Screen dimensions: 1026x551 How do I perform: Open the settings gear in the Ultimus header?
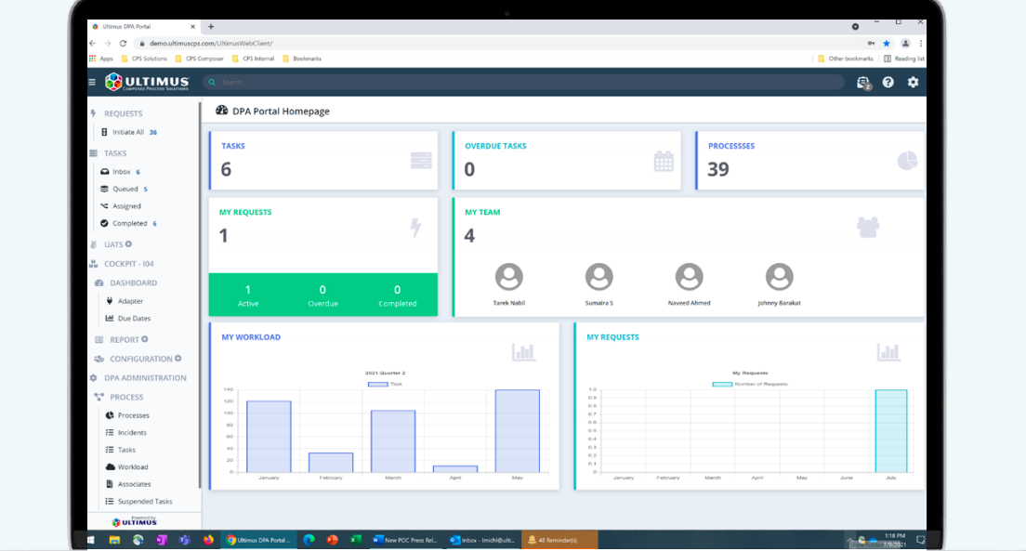point(913,83)
